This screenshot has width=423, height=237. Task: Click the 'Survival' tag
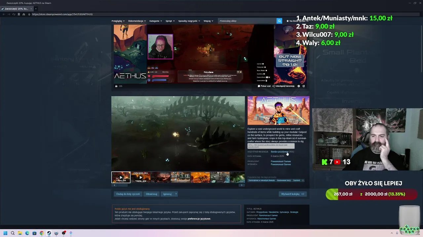click(296, 180)
